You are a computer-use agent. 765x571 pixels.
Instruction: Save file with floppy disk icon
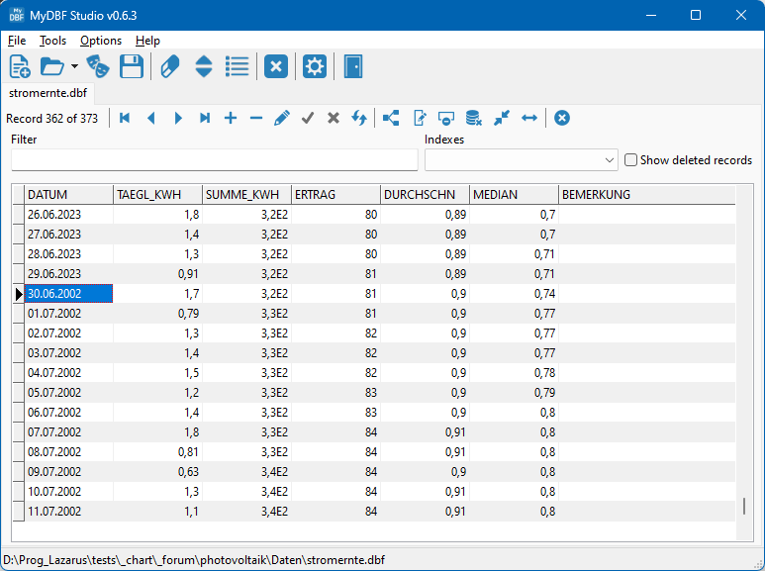pyautogui.click(x=132, y=66)
